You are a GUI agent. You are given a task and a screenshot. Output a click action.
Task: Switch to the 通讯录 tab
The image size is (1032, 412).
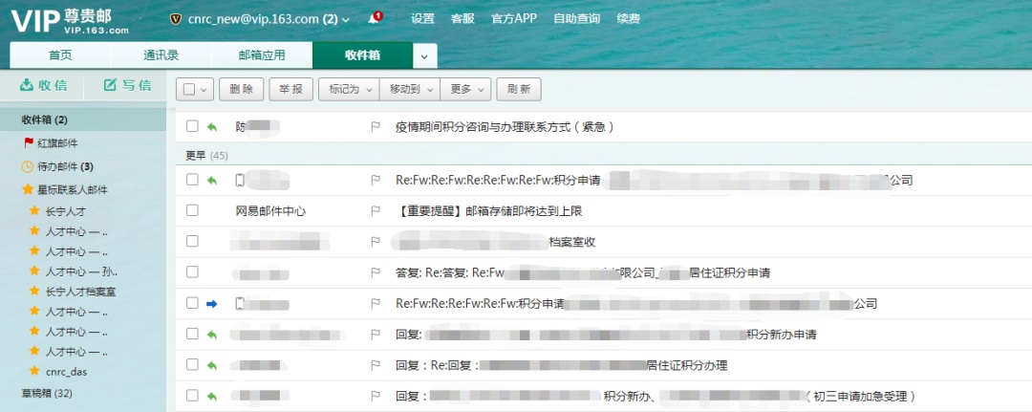coord(161,55)
